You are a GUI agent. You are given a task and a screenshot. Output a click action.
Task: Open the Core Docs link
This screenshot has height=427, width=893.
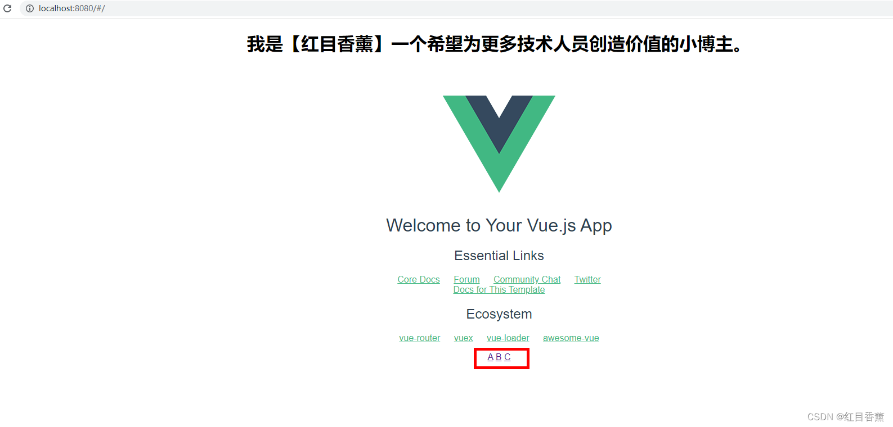click(x=419, y=279)
